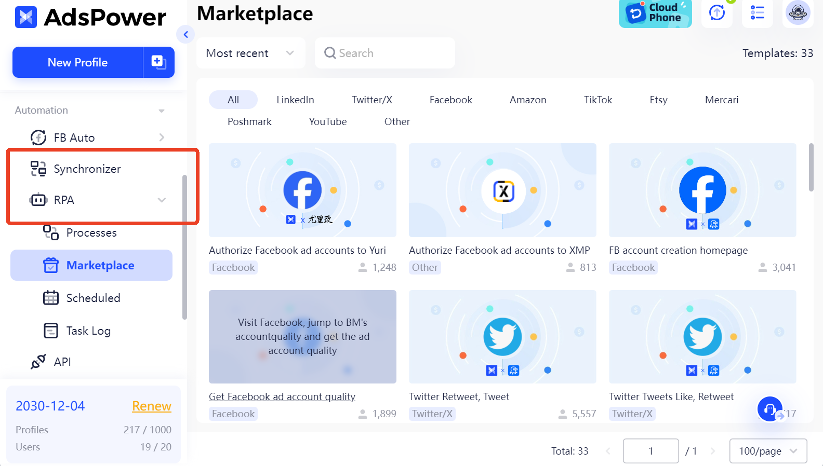Click the floating customer support headset icon
This screenshot has width=823, height=466.
[x=770, y=409]
